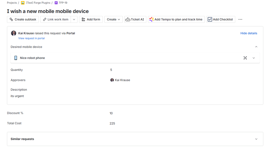Image resolution: width=265 pixels, height=153 pixels.
Task: Click the Create subtask branch icon
Action: (x=11, y=19)
